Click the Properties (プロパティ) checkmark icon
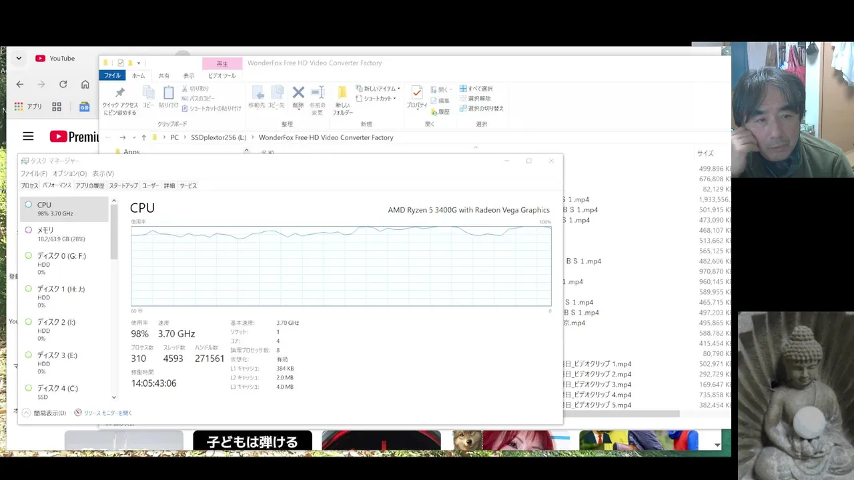Screen dimensions: 854x480 tap(417, 93)
